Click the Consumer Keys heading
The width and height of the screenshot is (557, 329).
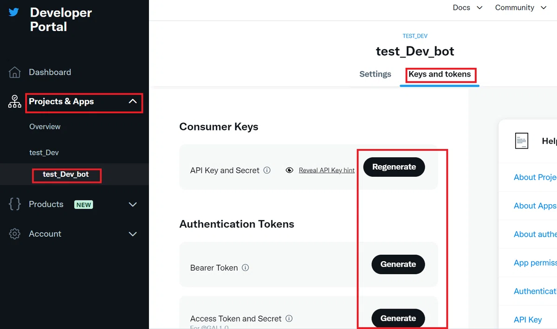[x=219, y=127]
